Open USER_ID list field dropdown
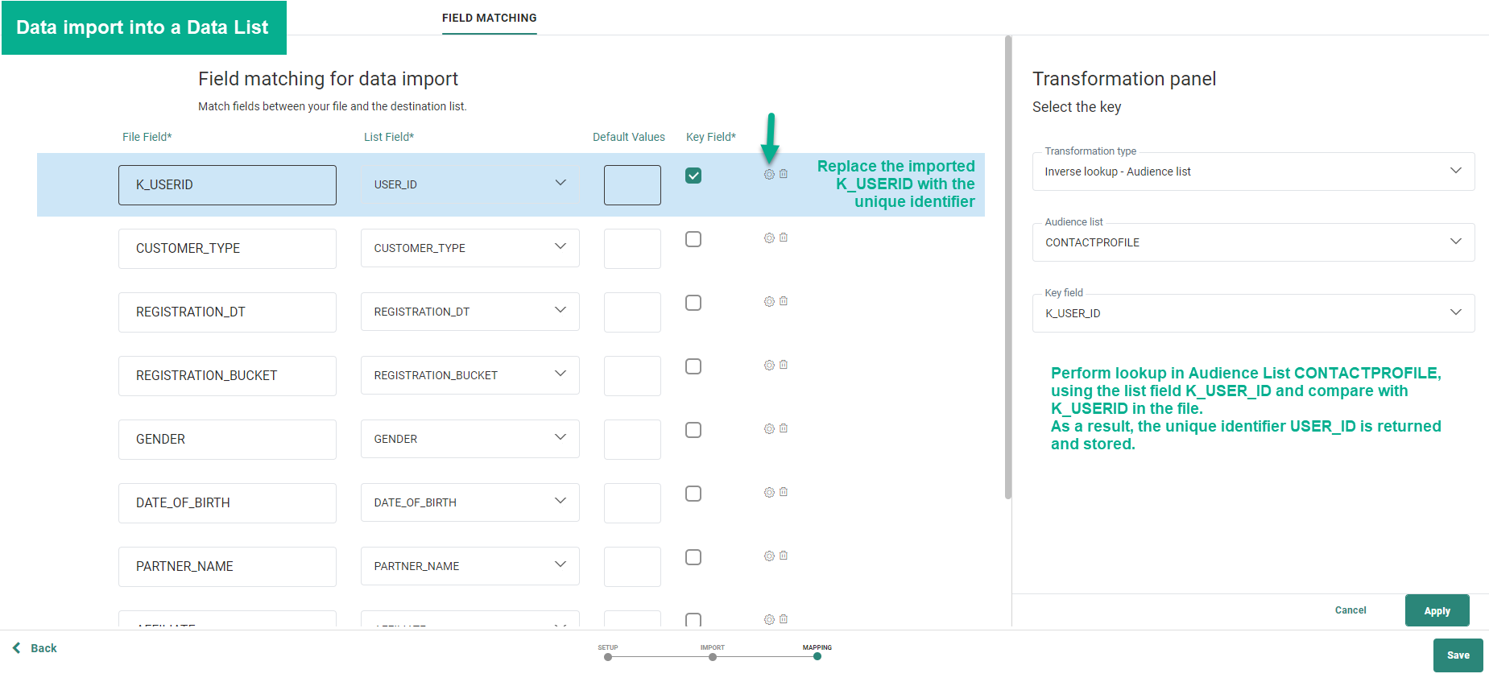The height and width of the screenshot is (682, 1489). point(469,184)
